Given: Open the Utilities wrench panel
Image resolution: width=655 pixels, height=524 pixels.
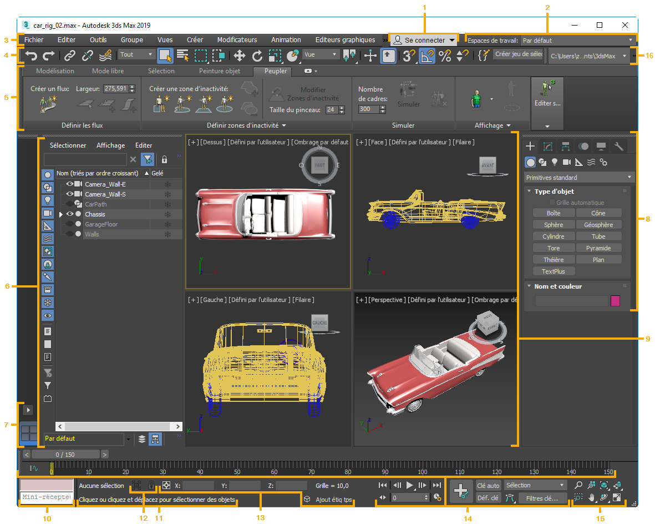Looking at the screenshot, I should coord(619,147).
